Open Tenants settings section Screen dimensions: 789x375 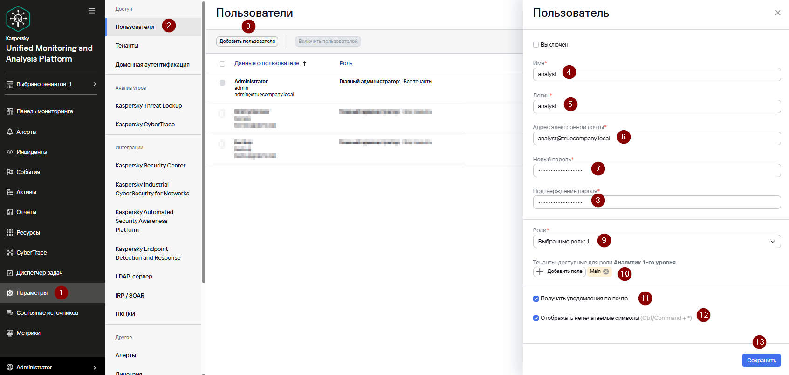pos(127,46)
